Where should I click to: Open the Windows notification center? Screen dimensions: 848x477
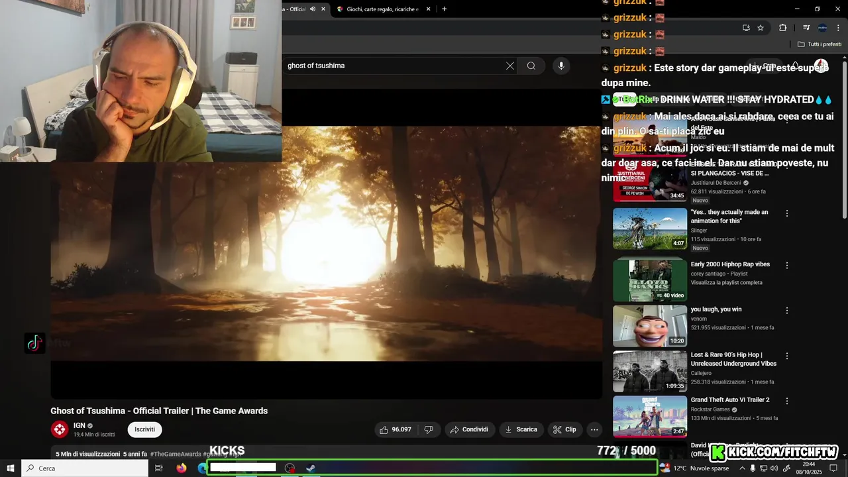[x=834, y=468]
